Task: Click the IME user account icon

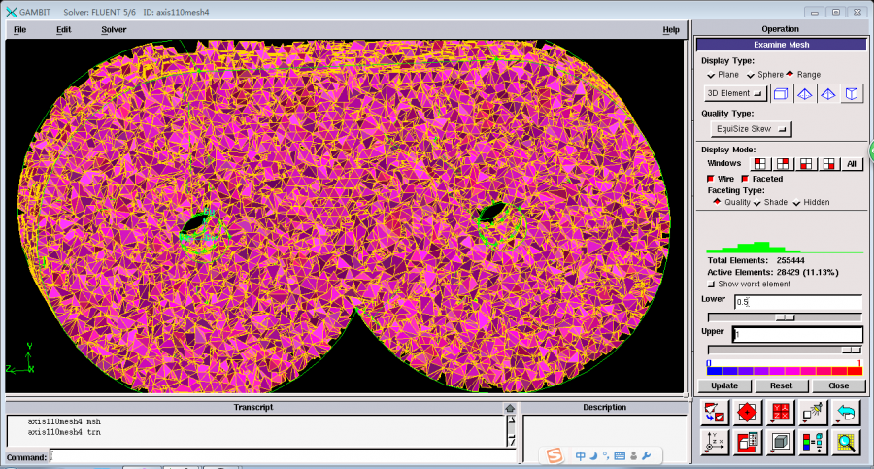Action: tap(634, 456)
